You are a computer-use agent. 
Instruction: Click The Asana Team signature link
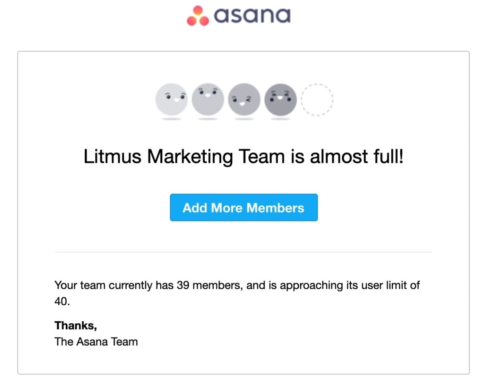point(96,341)
